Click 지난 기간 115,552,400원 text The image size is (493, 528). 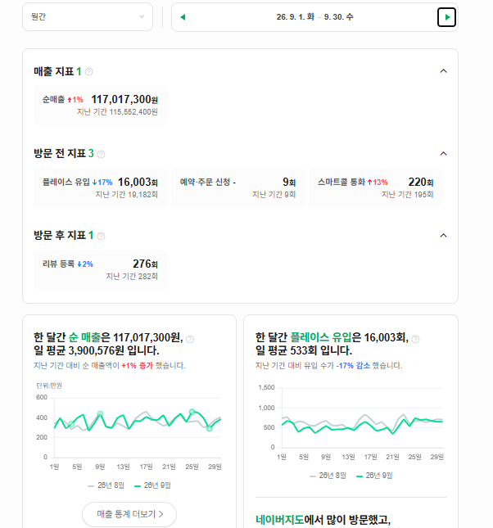point(117,112)
